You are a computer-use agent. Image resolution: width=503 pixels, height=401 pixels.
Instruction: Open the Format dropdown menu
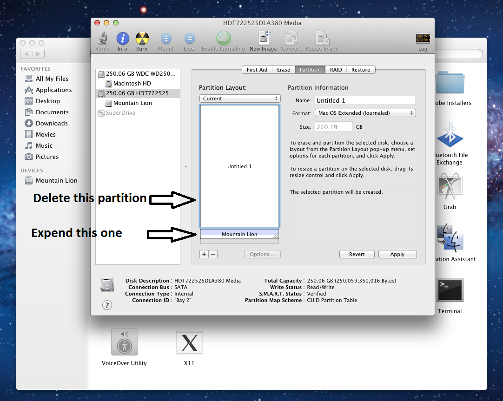(365, 113)
